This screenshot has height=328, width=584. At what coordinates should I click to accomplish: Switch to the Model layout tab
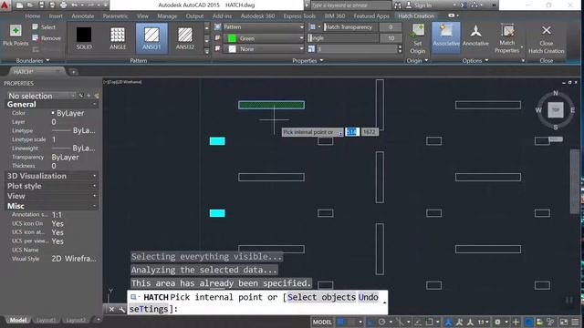pos(18,320)
